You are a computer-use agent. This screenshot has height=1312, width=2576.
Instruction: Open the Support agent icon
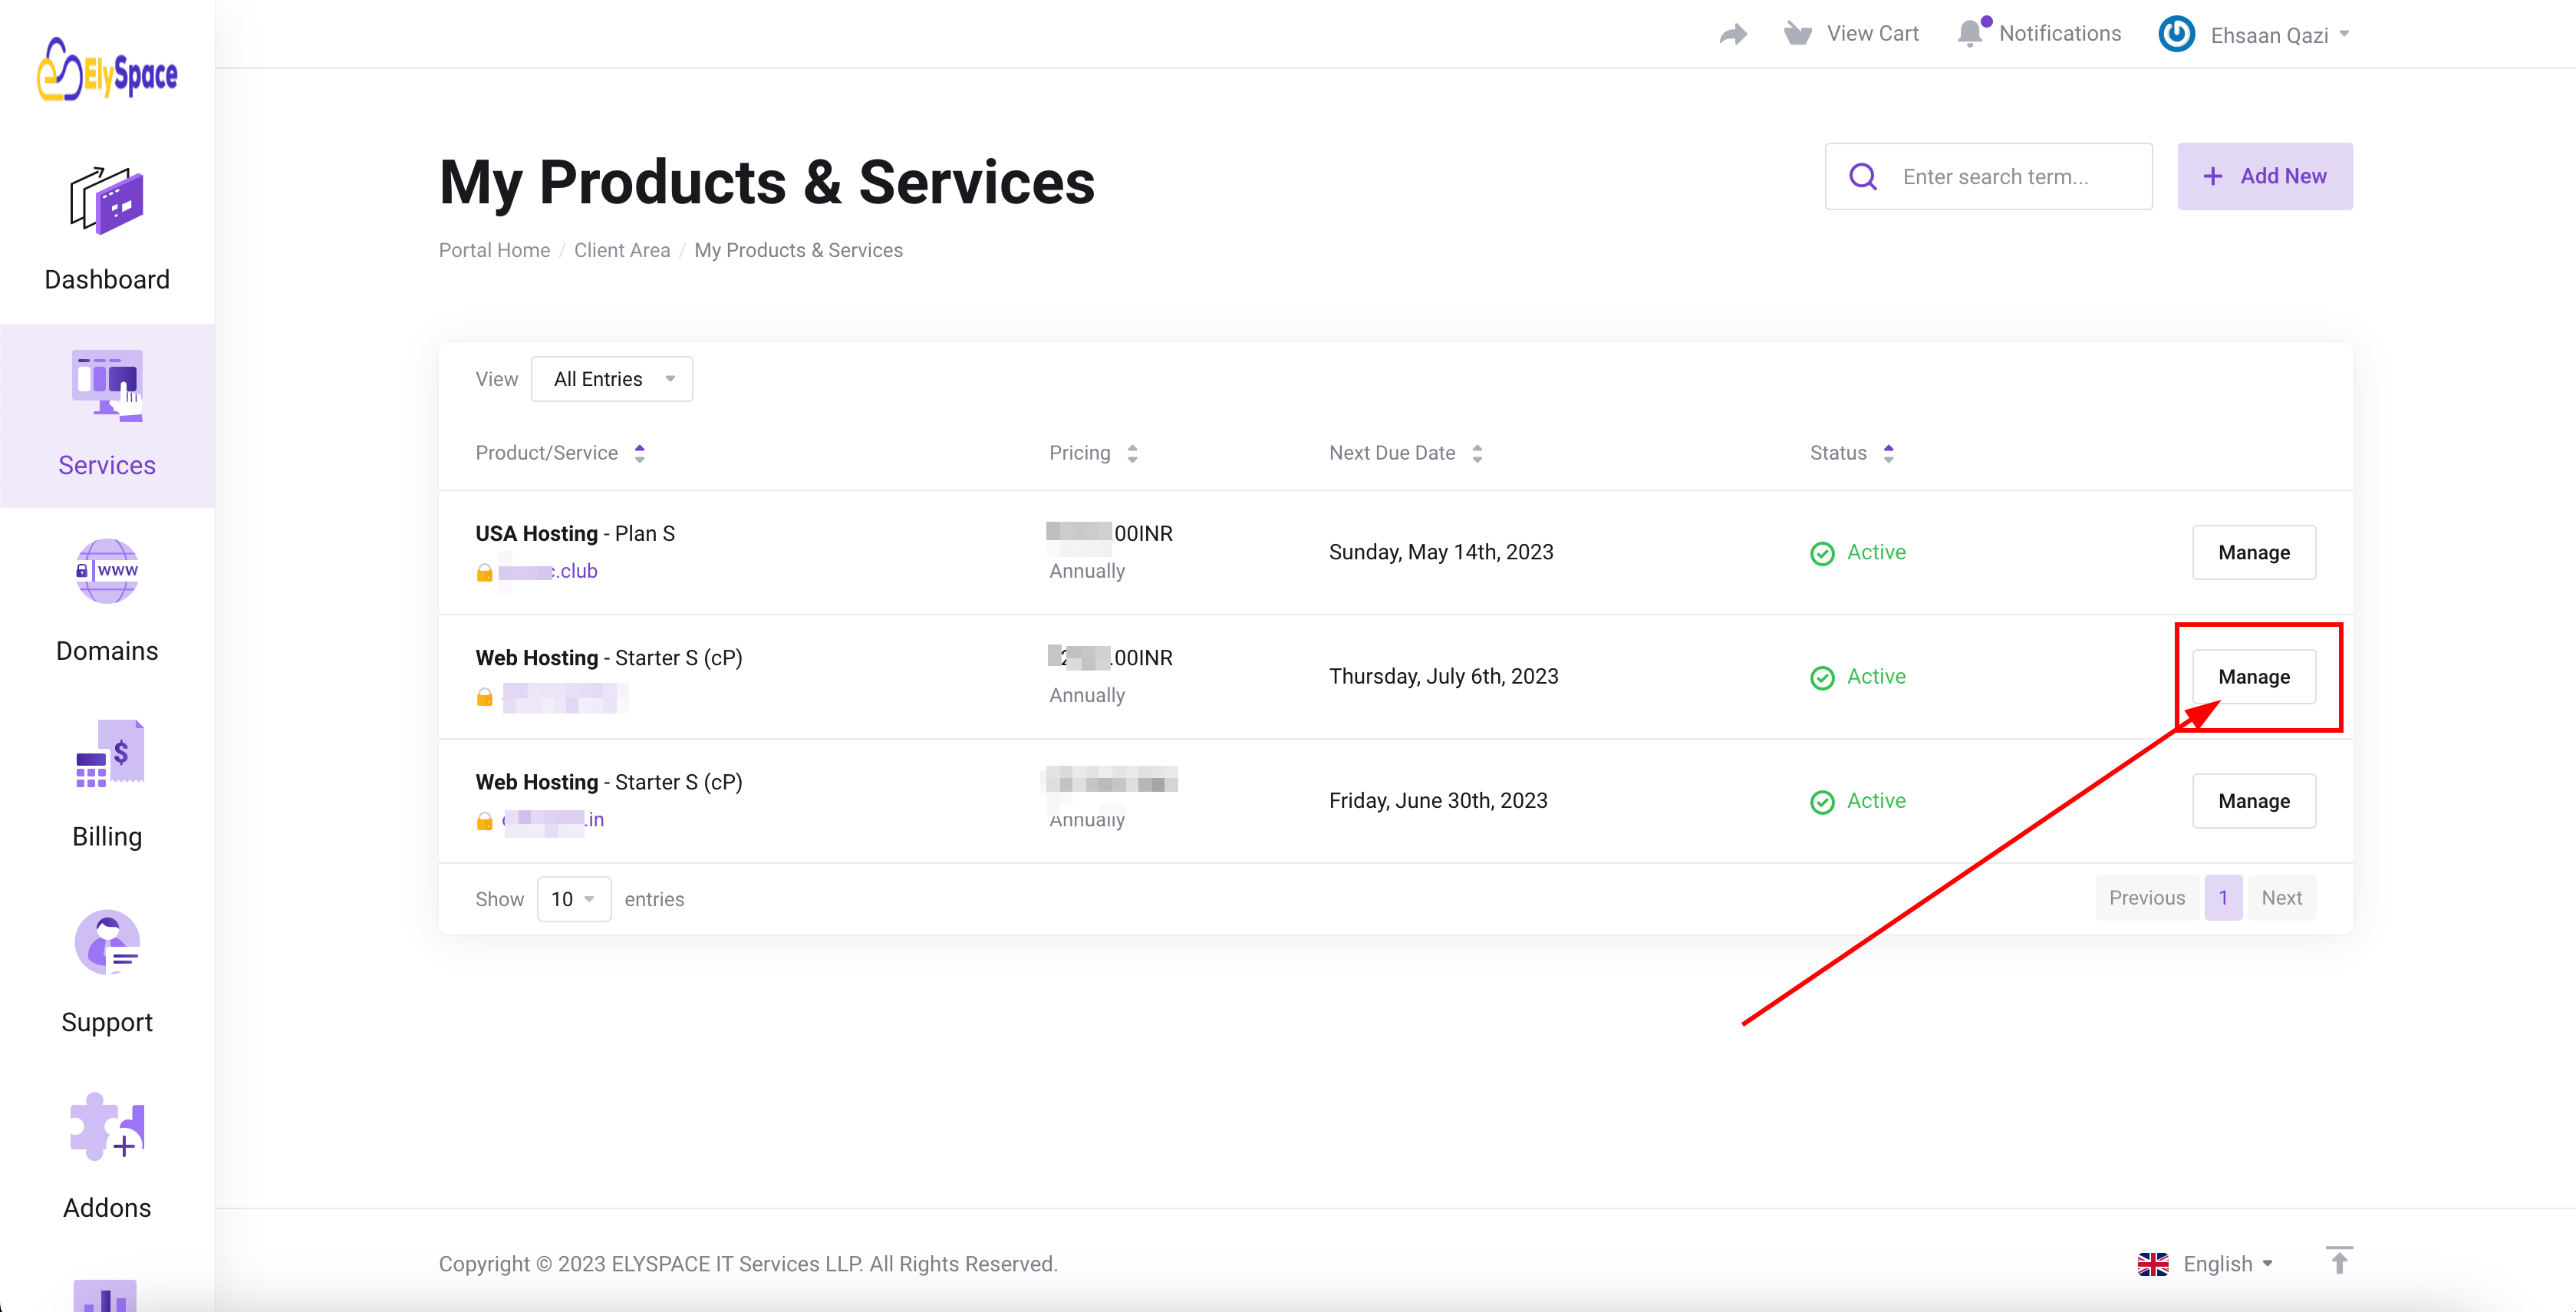click(107, 942)
